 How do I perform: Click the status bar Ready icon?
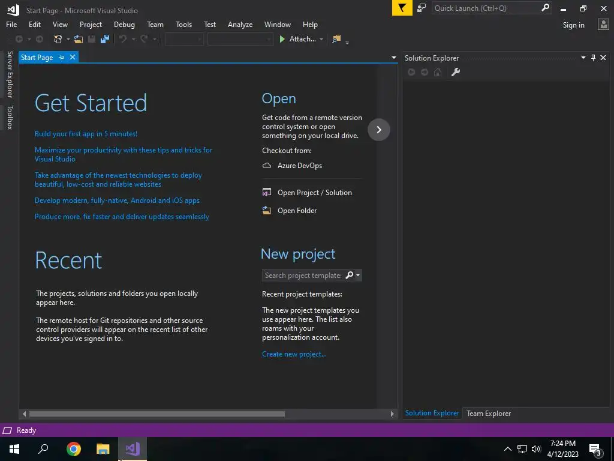7,430
